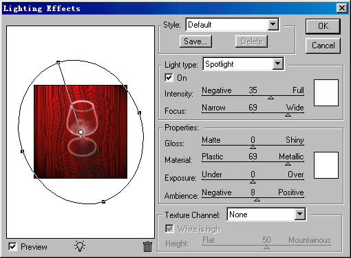Click the new light bulb icon
The height and width of the screenshot is (258, 351).
point(80,246)
